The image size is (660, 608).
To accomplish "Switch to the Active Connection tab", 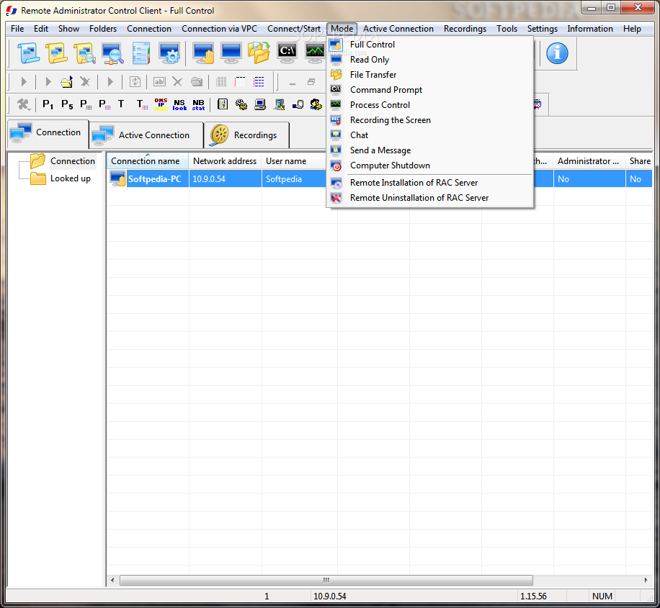I will [146, 135].
